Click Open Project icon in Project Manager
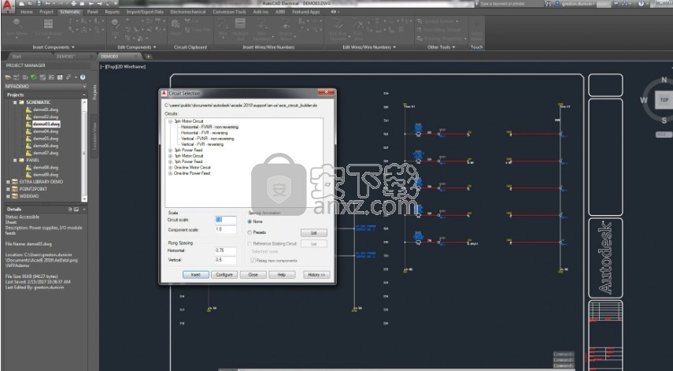The image size is (673, 371). (x=8, y=77)
